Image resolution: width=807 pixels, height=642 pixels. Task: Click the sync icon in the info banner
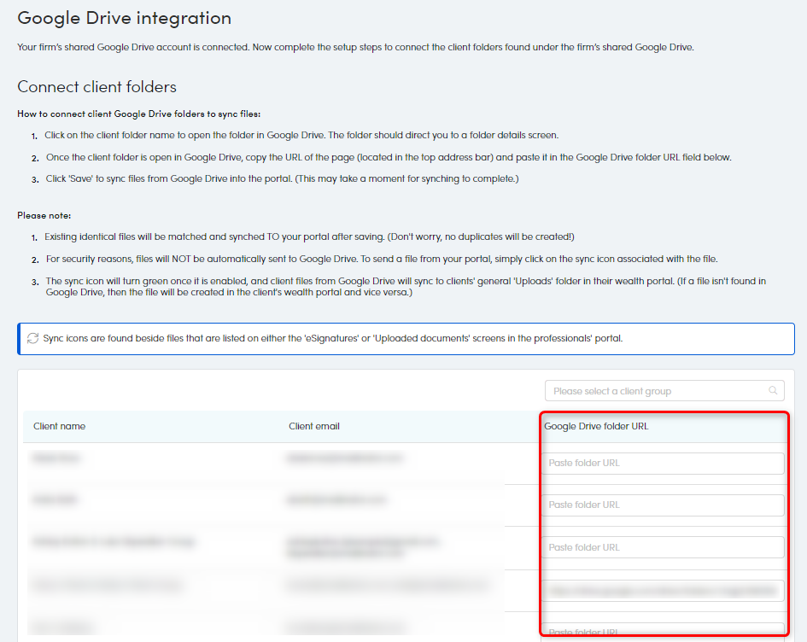pyautogui.click(x=32, y=338)
